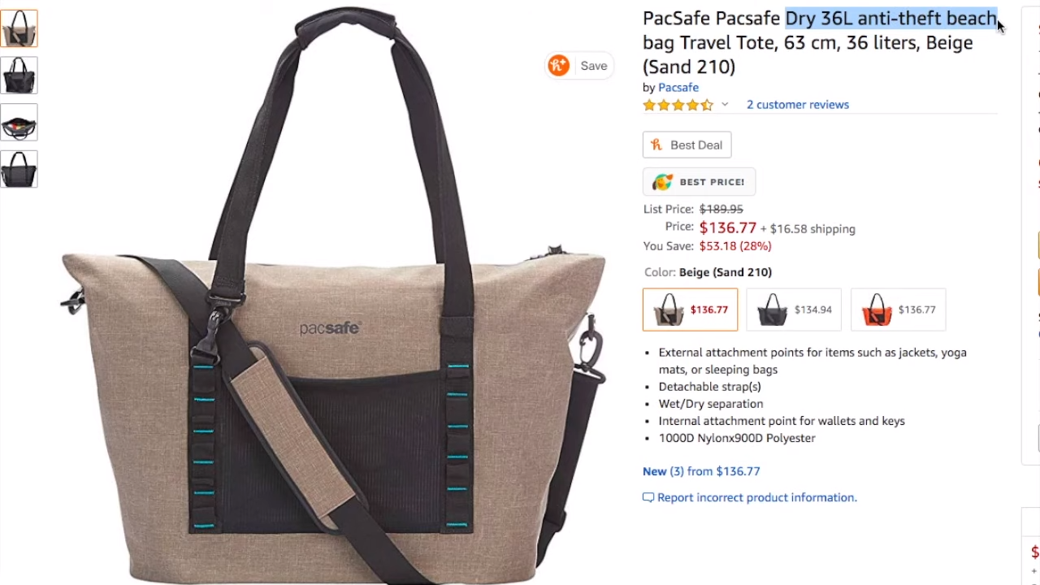Click the orange Save extension icon

(558, 66)
